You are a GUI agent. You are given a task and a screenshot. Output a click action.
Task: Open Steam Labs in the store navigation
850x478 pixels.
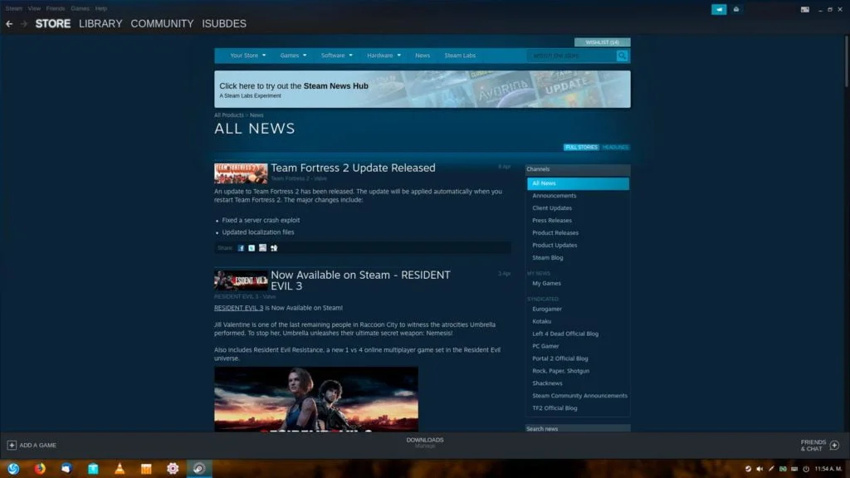(x=460, y=56)
